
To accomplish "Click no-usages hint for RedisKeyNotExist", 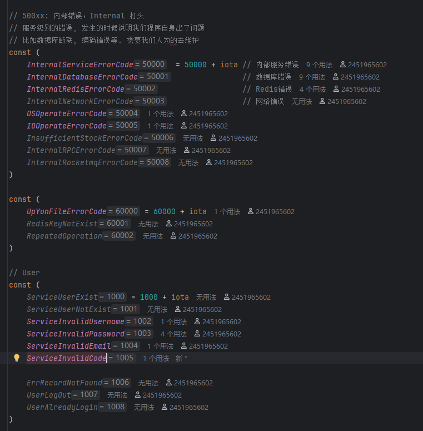I will coord(148,224).
